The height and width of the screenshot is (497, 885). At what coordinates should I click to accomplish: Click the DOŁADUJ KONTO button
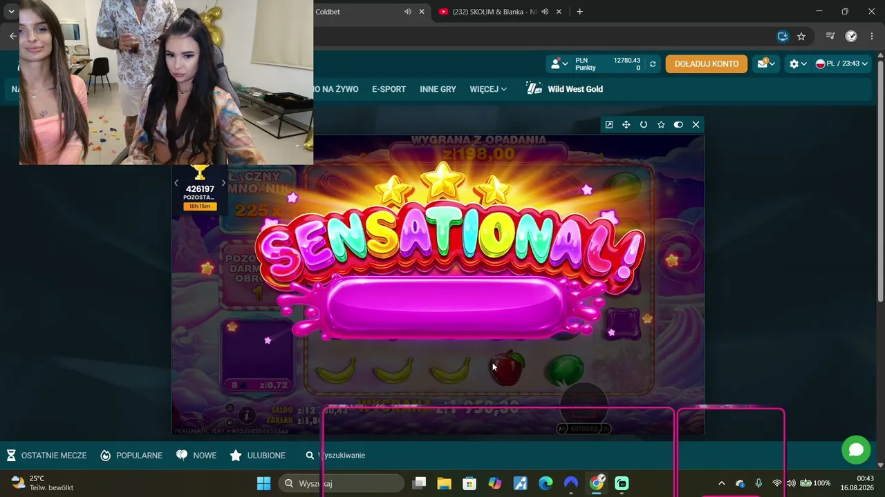(707, 64)
